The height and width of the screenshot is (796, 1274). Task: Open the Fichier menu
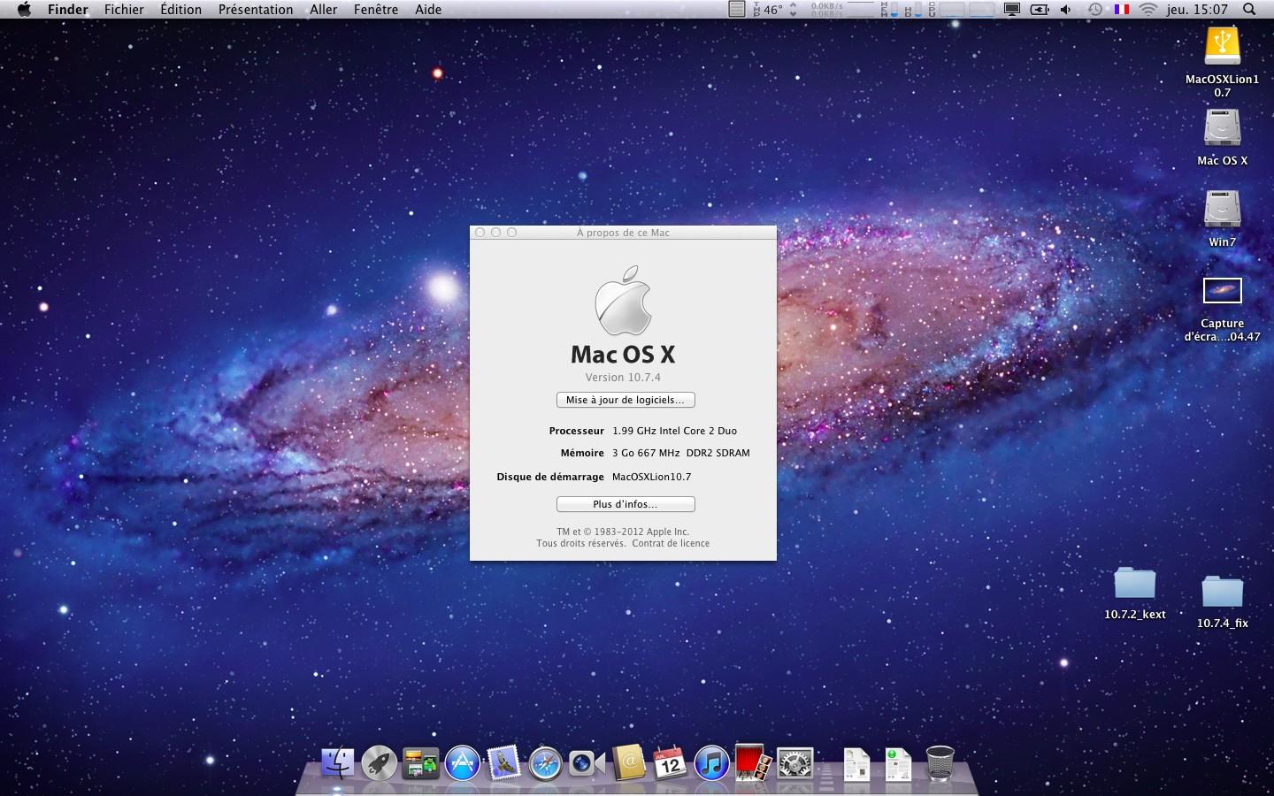(124, 10)
